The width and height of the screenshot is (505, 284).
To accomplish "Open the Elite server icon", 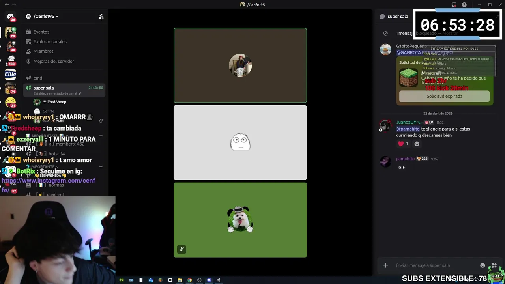I will [x=10, y=74].
